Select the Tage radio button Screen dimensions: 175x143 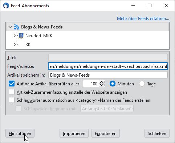click(x=142, y=84)
